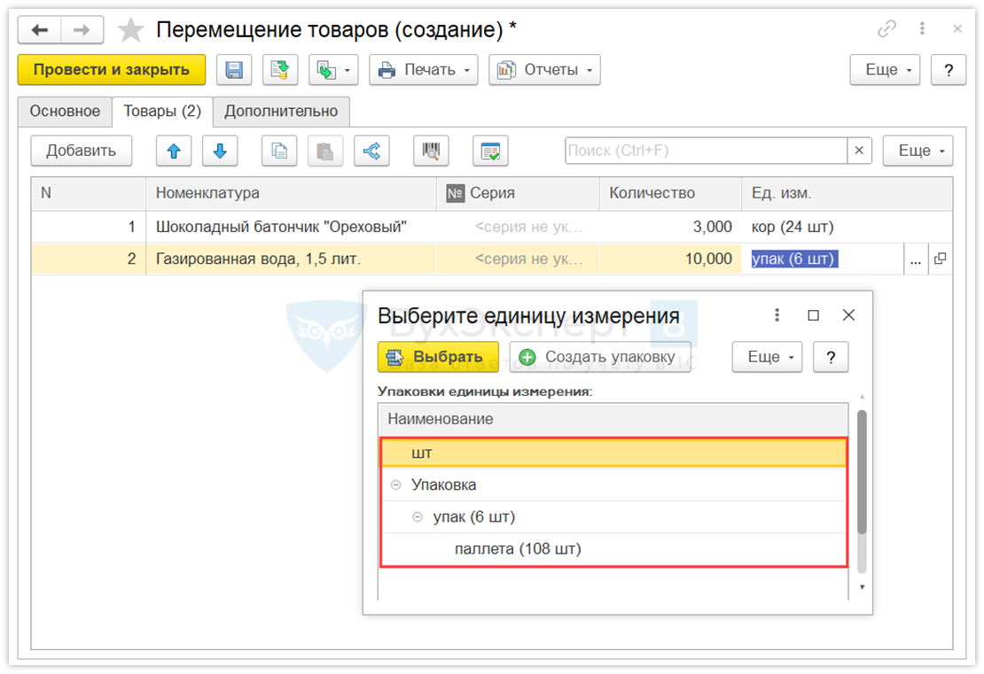Select the паллета (108 шт) row
This screenshot has height=674, width=984.
click(x=613, y=549)
